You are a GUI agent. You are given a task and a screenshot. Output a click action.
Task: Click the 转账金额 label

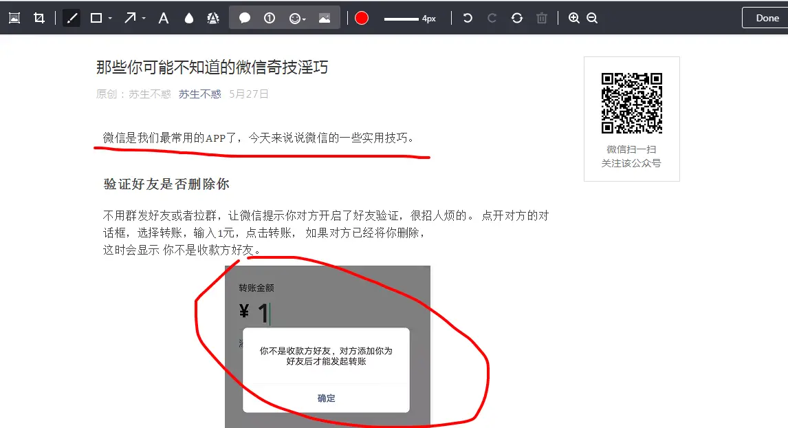pyautogui.click(x=256, y=288)
